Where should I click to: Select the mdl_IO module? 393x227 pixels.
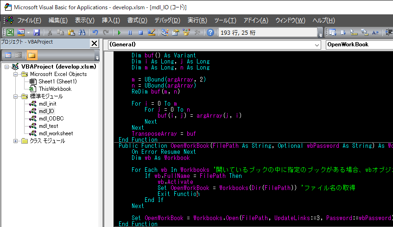pos(46,111)
